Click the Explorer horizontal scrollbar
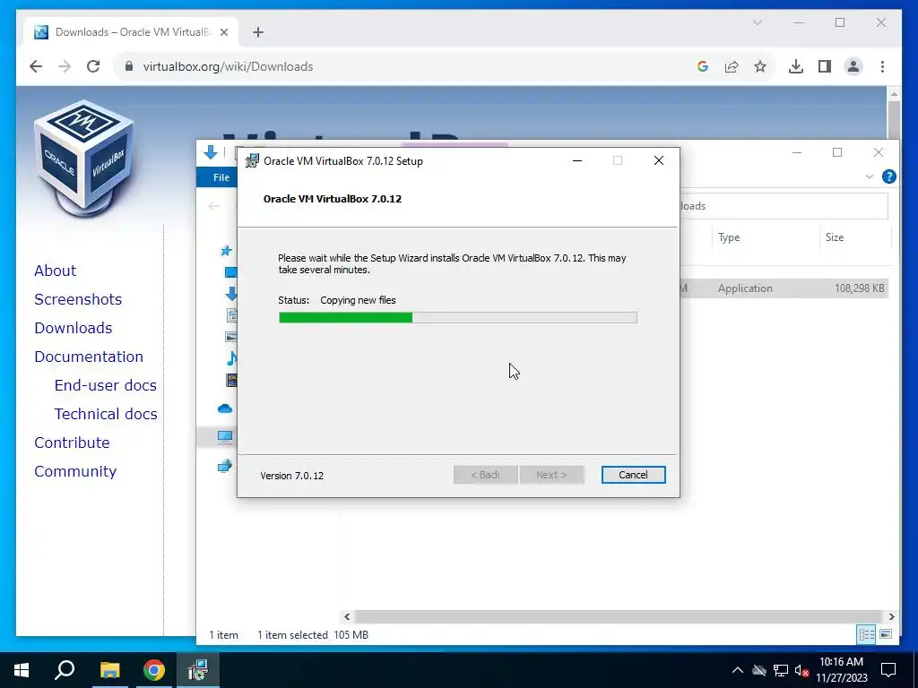This screenshot has height=688, width=918. 619,616
